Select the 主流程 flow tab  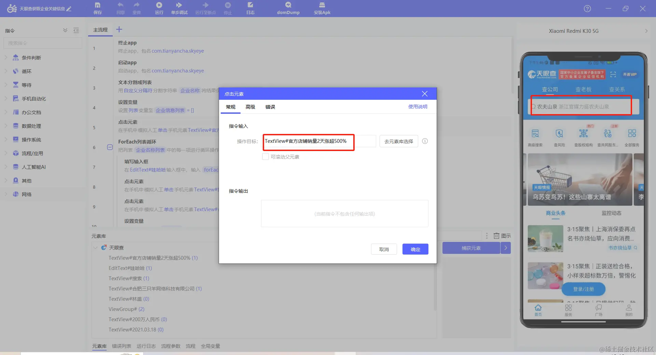point(100,30)
